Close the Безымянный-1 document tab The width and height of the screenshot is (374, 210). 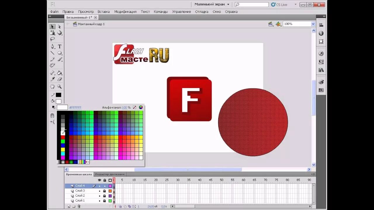[95, 17]
